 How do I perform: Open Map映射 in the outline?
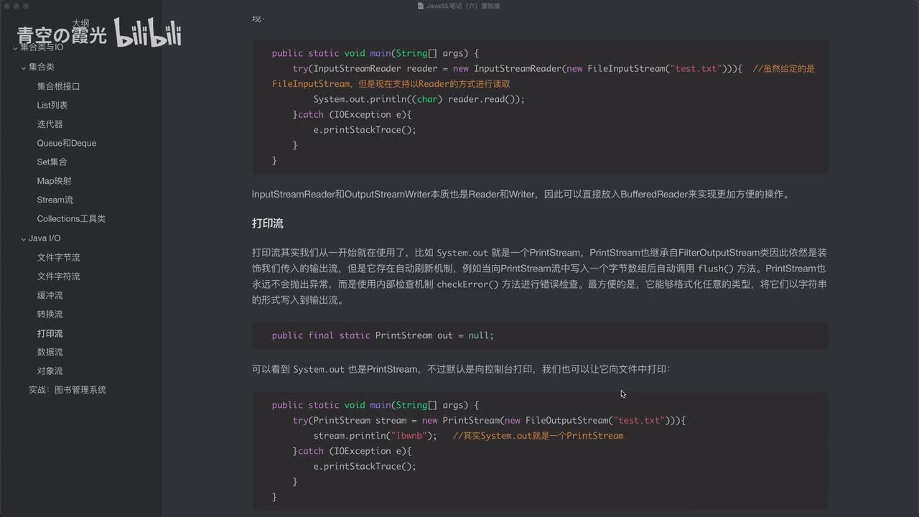(55, 181)
